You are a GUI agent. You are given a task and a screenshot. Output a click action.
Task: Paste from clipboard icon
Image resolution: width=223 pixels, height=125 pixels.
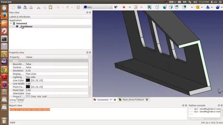[x=51, y=7]
